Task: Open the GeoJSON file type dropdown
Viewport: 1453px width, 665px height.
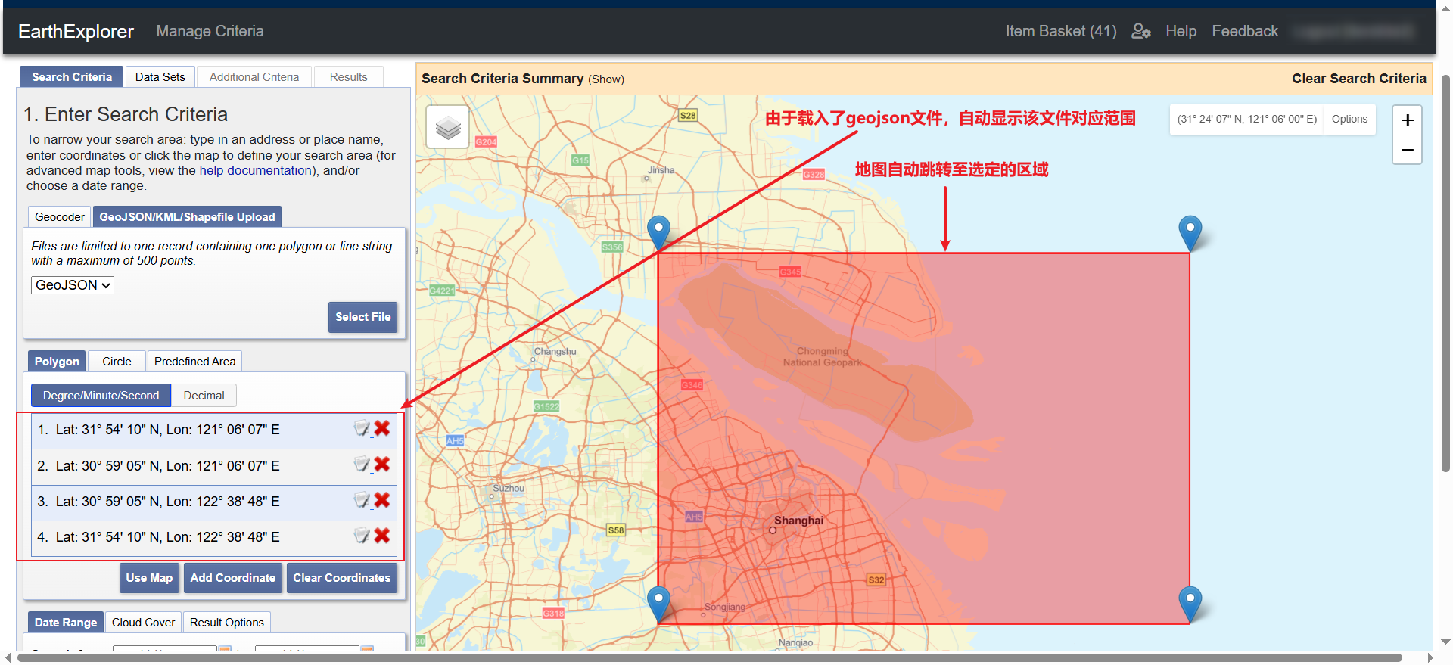Action: [x=73, y=285]
